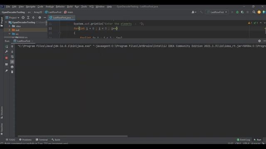The image size is (266, 149).
Task: Click Array2D breadcrumb
Action: [x=38, y=12]
